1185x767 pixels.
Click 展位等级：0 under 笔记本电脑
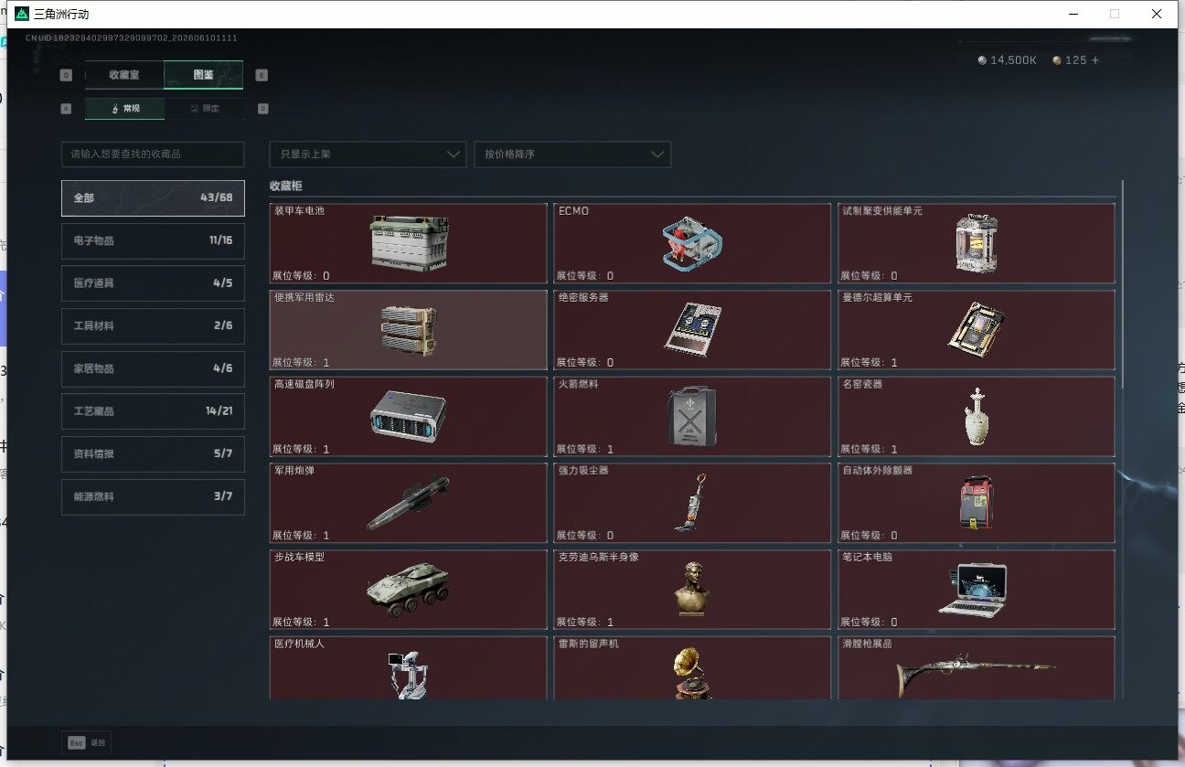869,622
